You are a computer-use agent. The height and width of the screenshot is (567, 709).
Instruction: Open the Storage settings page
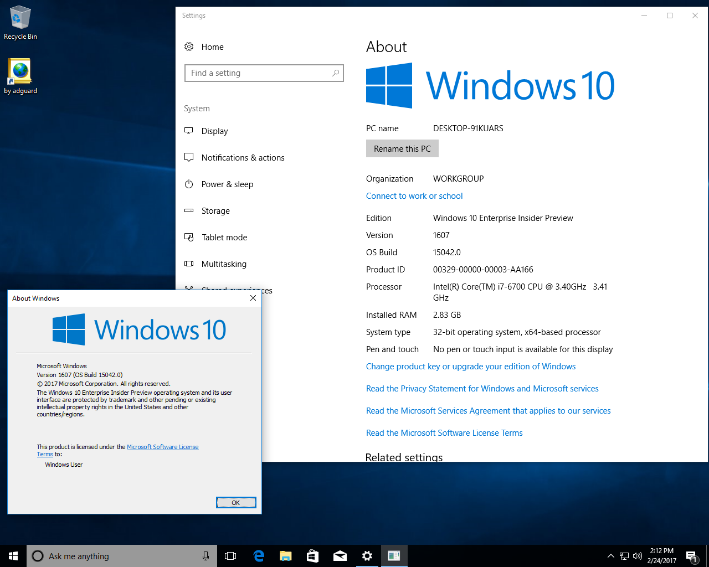pyautogui.click(x=215, y=210)
